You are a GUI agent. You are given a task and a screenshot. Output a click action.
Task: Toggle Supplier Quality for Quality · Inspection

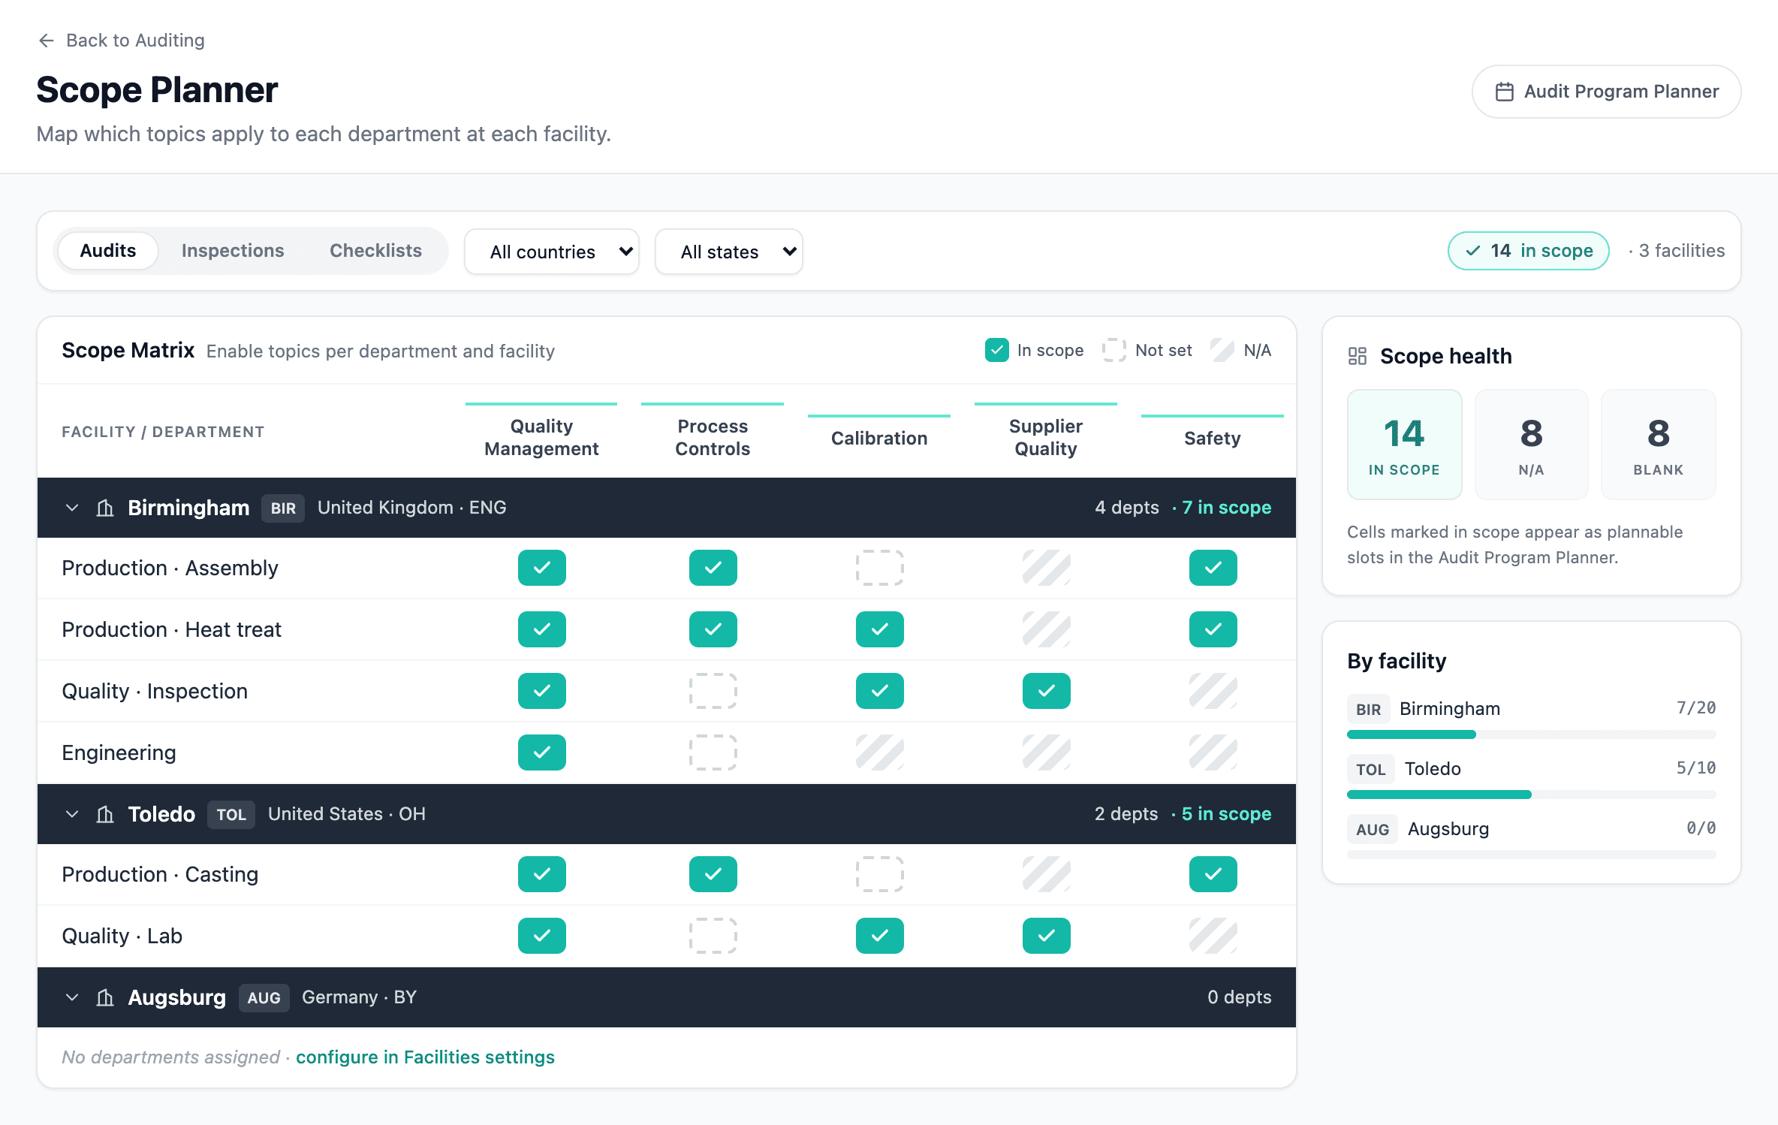coord(1047,691)
